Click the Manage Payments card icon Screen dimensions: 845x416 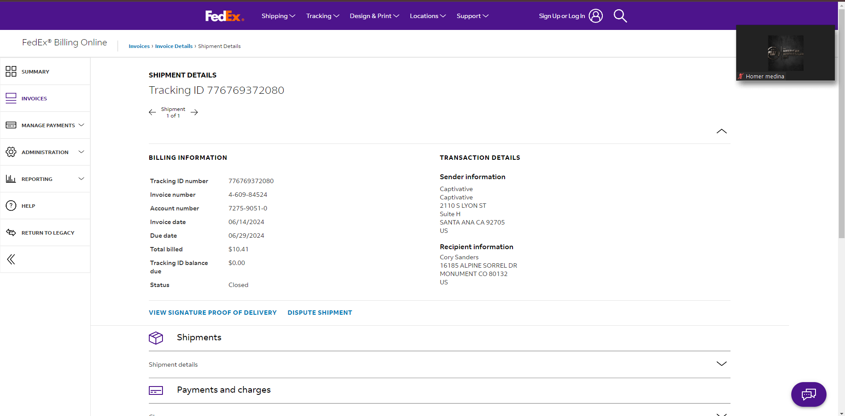coord(11,125)
